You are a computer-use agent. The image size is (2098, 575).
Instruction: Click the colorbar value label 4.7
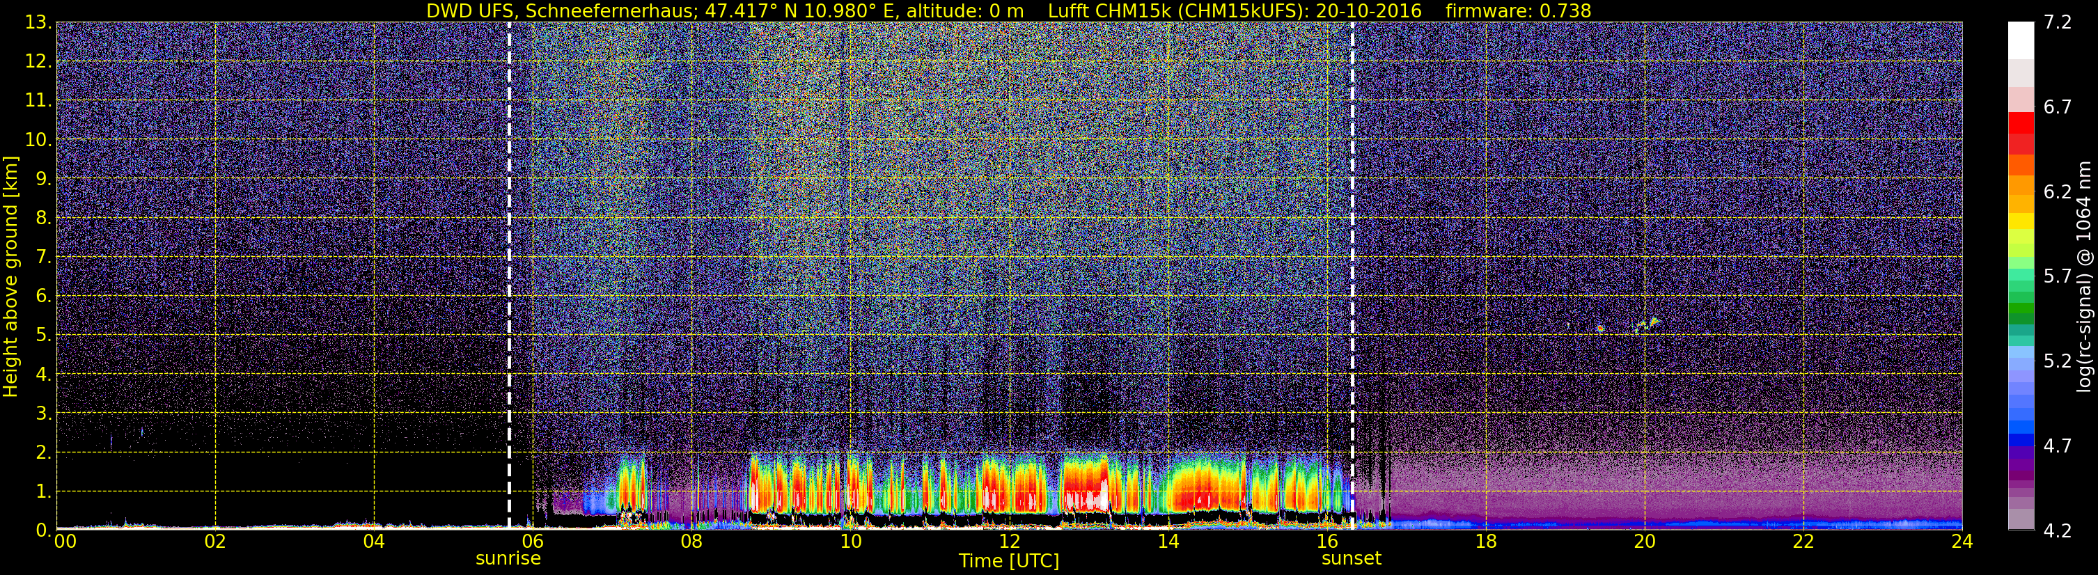pyautogui.click(x=2058, y=446)
